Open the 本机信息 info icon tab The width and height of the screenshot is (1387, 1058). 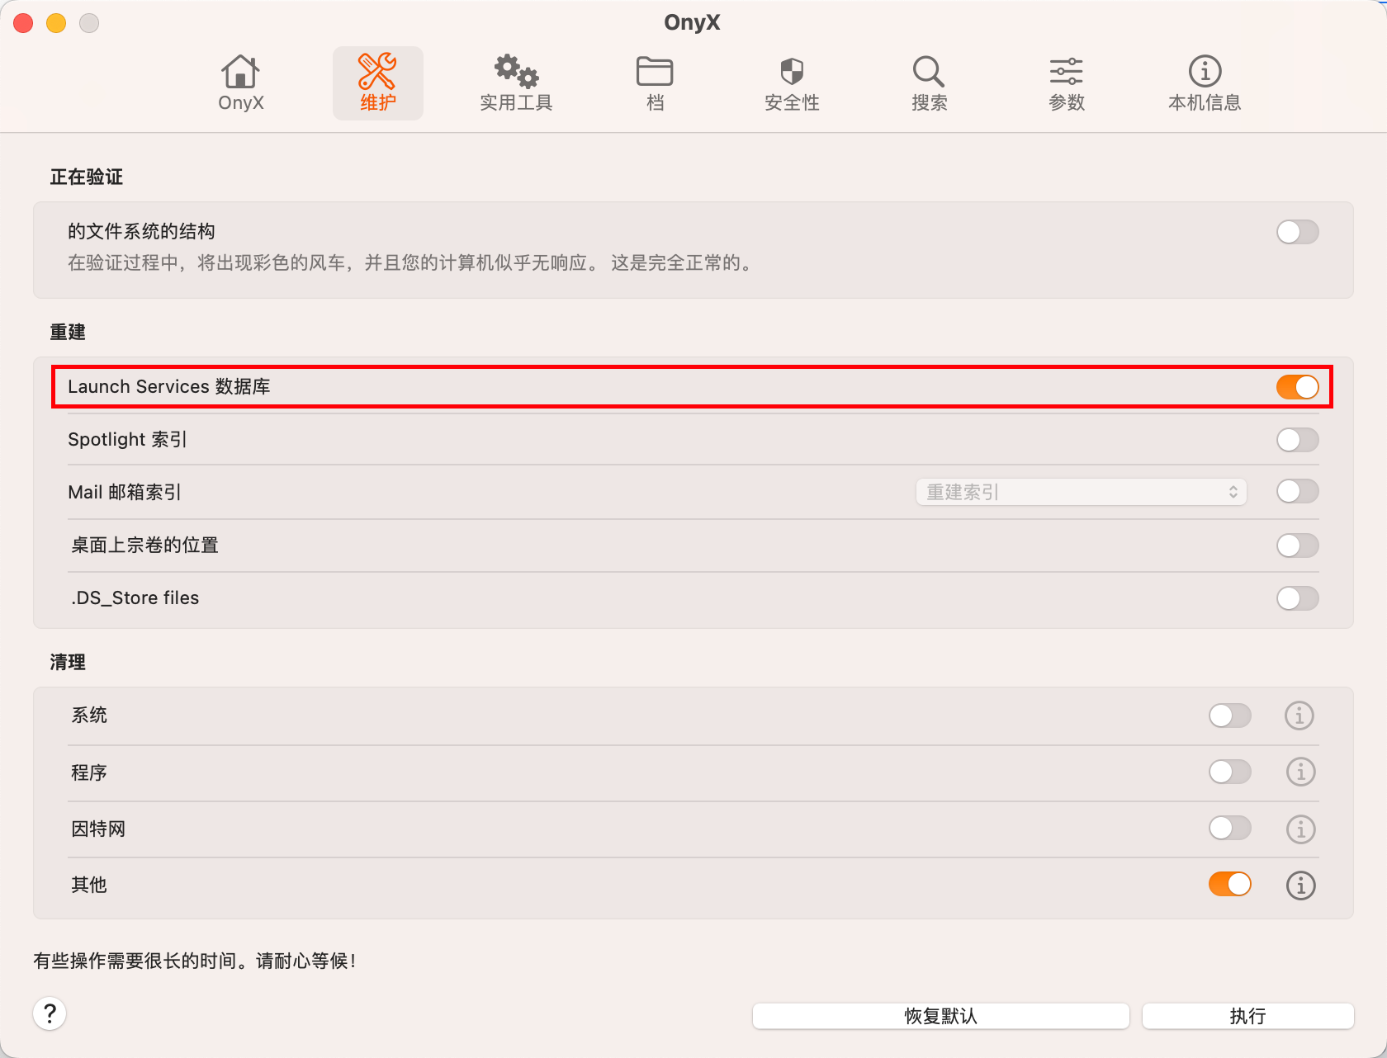1205,72
